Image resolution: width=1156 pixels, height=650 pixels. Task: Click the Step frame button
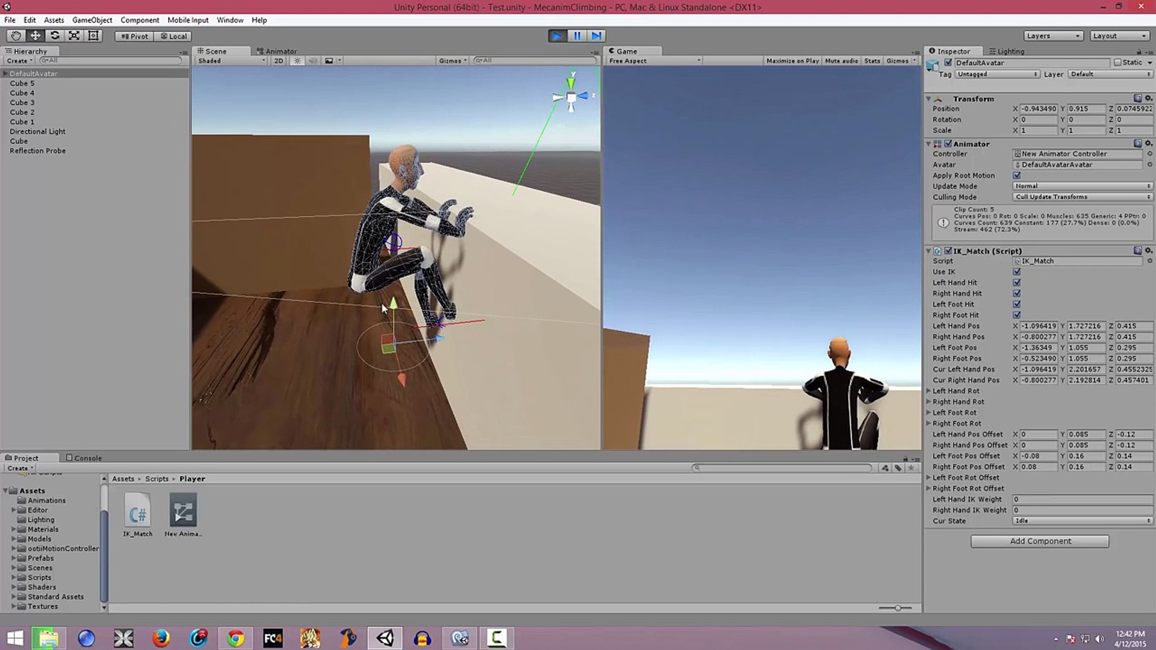pos(596,36)
